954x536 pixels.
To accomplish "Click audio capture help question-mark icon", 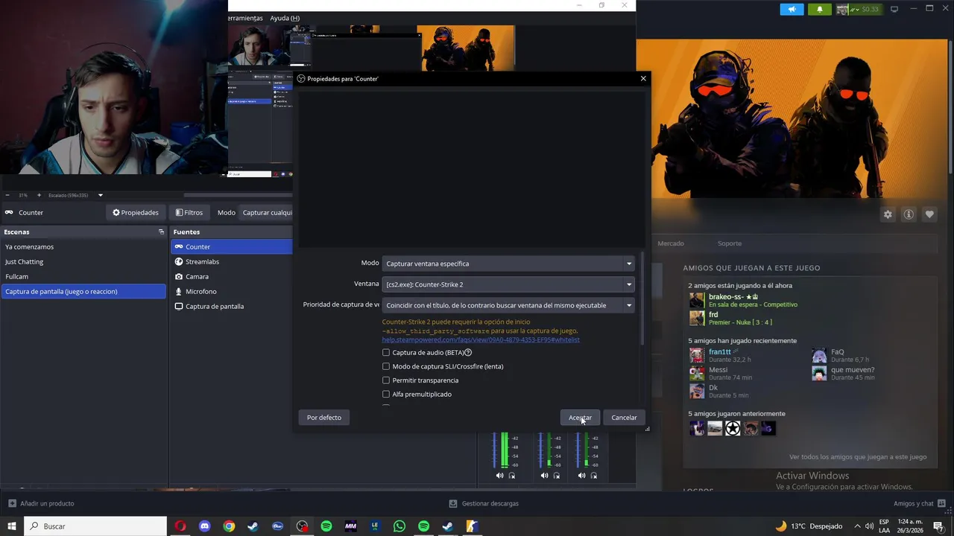I will click(468, 353).
